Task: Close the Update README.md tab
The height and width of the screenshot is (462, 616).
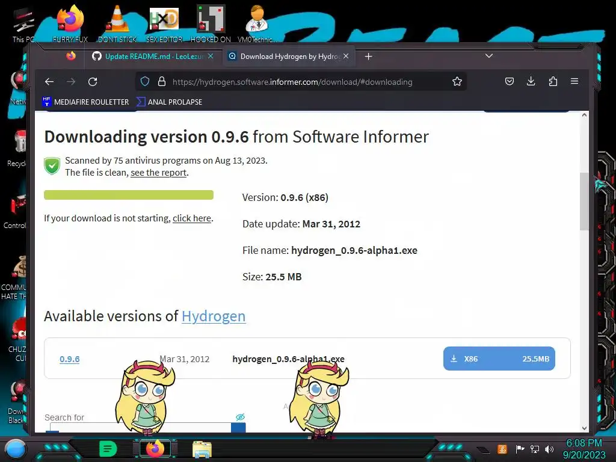Action: tap(211, 56)
